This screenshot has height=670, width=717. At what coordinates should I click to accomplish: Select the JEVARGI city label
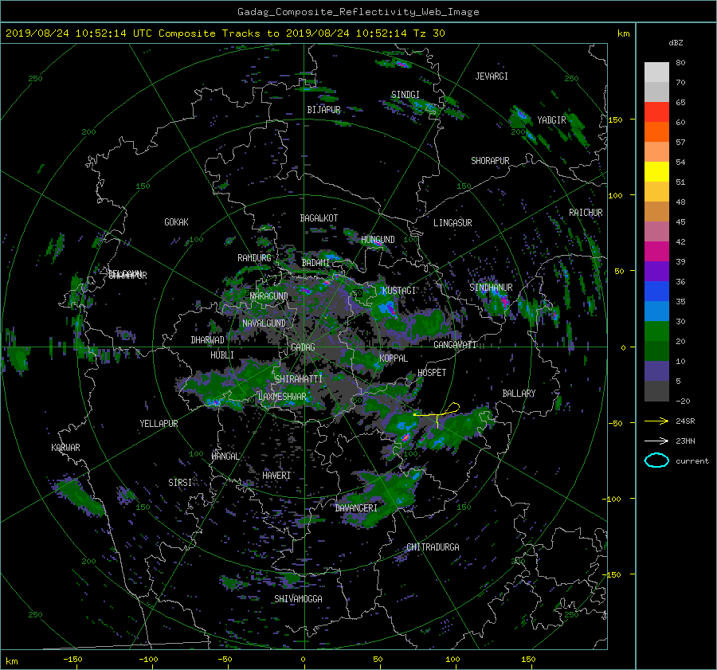(492, 76)
